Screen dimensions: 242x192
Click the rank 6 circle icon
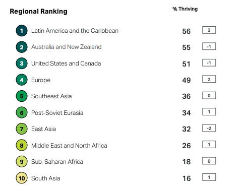[x=22, y=112]
